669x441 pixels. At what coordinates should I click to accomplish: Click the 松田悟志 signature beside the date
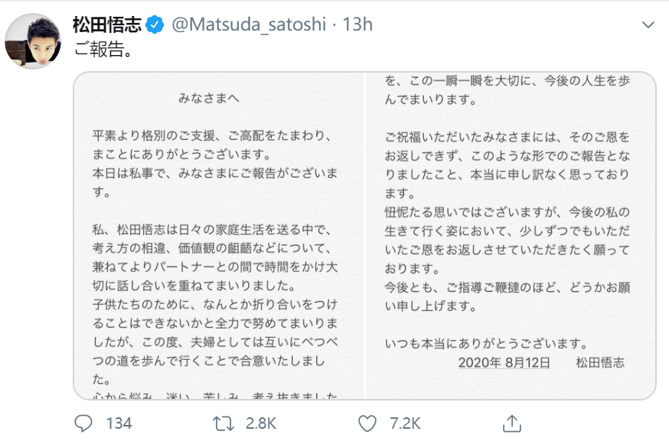600,362
